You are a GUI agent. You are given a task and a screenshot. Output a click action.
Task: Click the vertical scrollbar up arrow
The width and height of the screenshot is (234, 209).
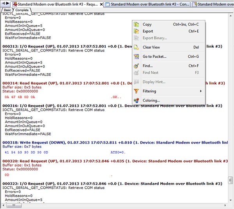click(x=230, y=16)
